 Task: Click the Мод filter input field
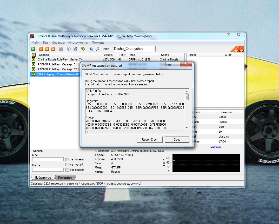(48, 159)
